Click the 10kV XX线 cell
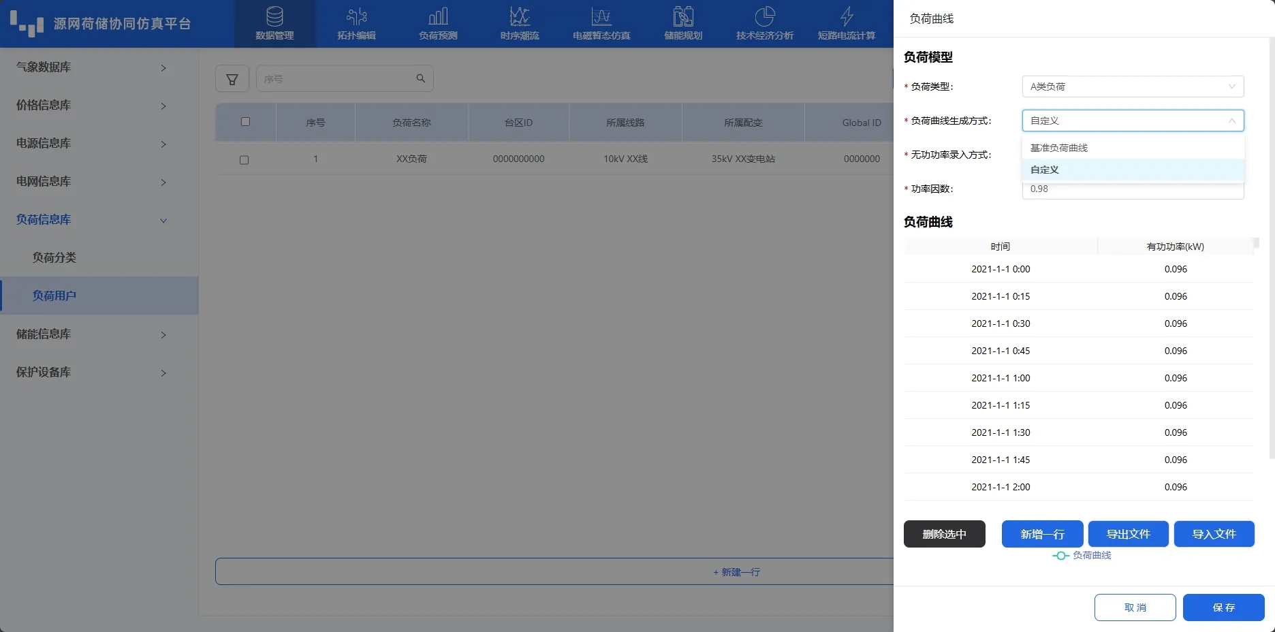This screenshot has height=632, width=1275. click(x=625, y=159)
